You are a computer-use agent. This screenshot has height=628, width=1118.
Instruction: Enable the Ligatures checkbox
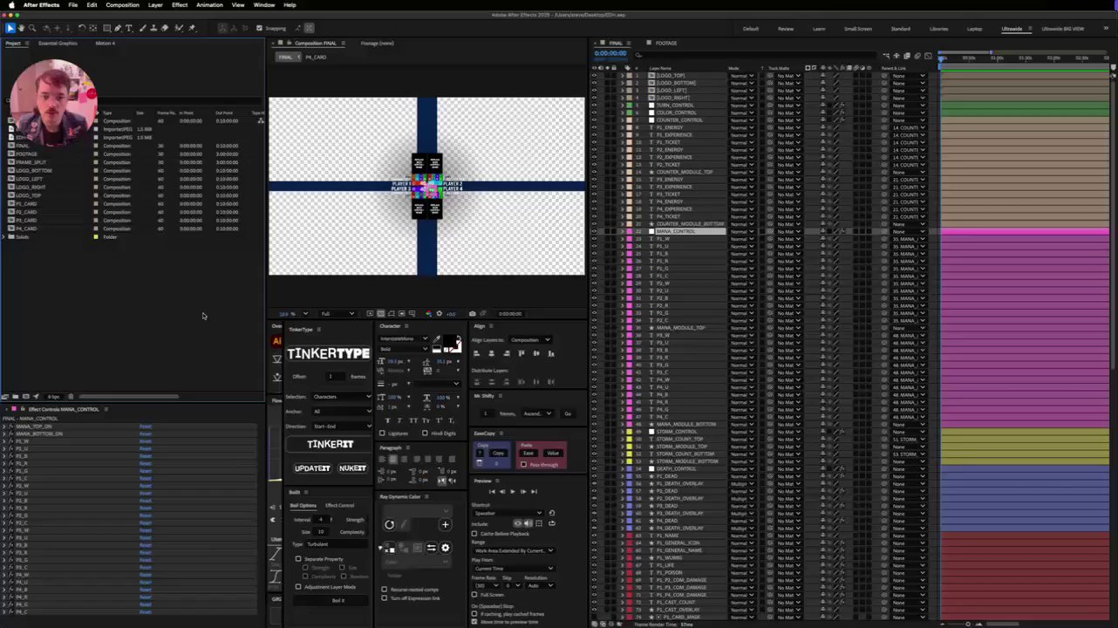pos(382,433)
